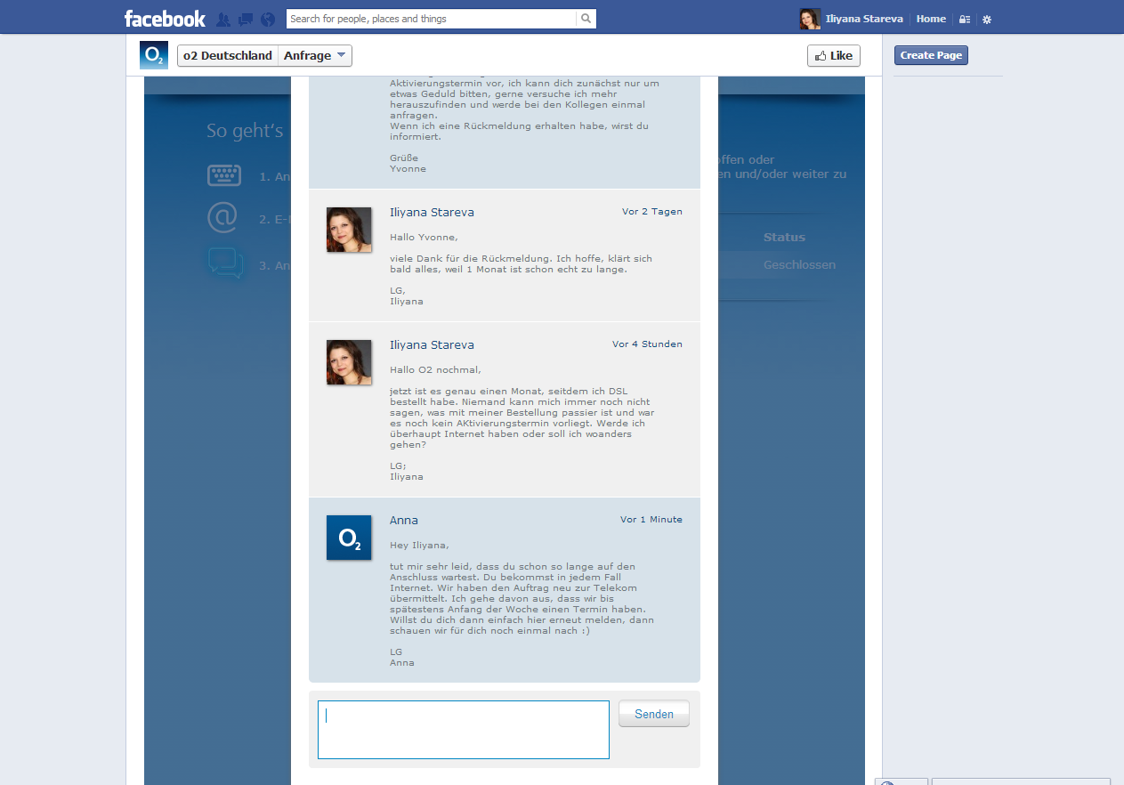Click the Hallo Yvonne greeting text
The image size is (1124, 785).
click(424, 238)
